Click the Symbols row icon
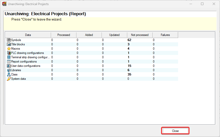Screen dimensions: 220x137 [x=9, y=40]
